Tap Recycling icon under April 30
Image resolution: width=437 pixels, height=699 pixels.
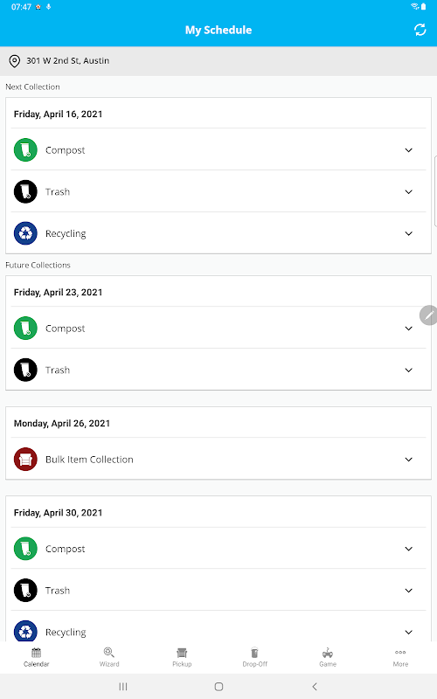coord(25,631)
